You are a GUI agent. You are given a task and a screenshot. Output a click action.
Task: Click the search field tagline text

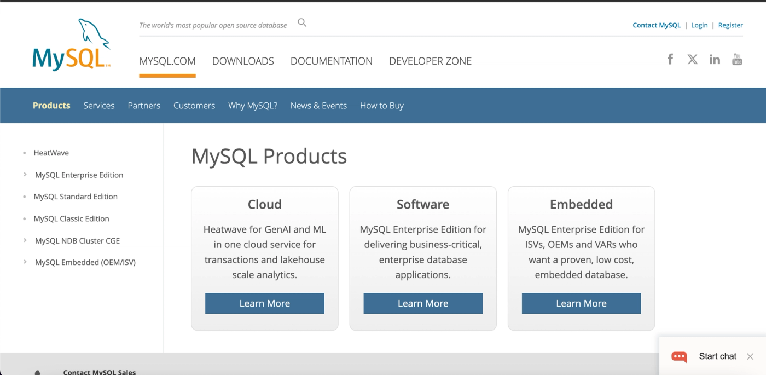[x=213, y=25]
